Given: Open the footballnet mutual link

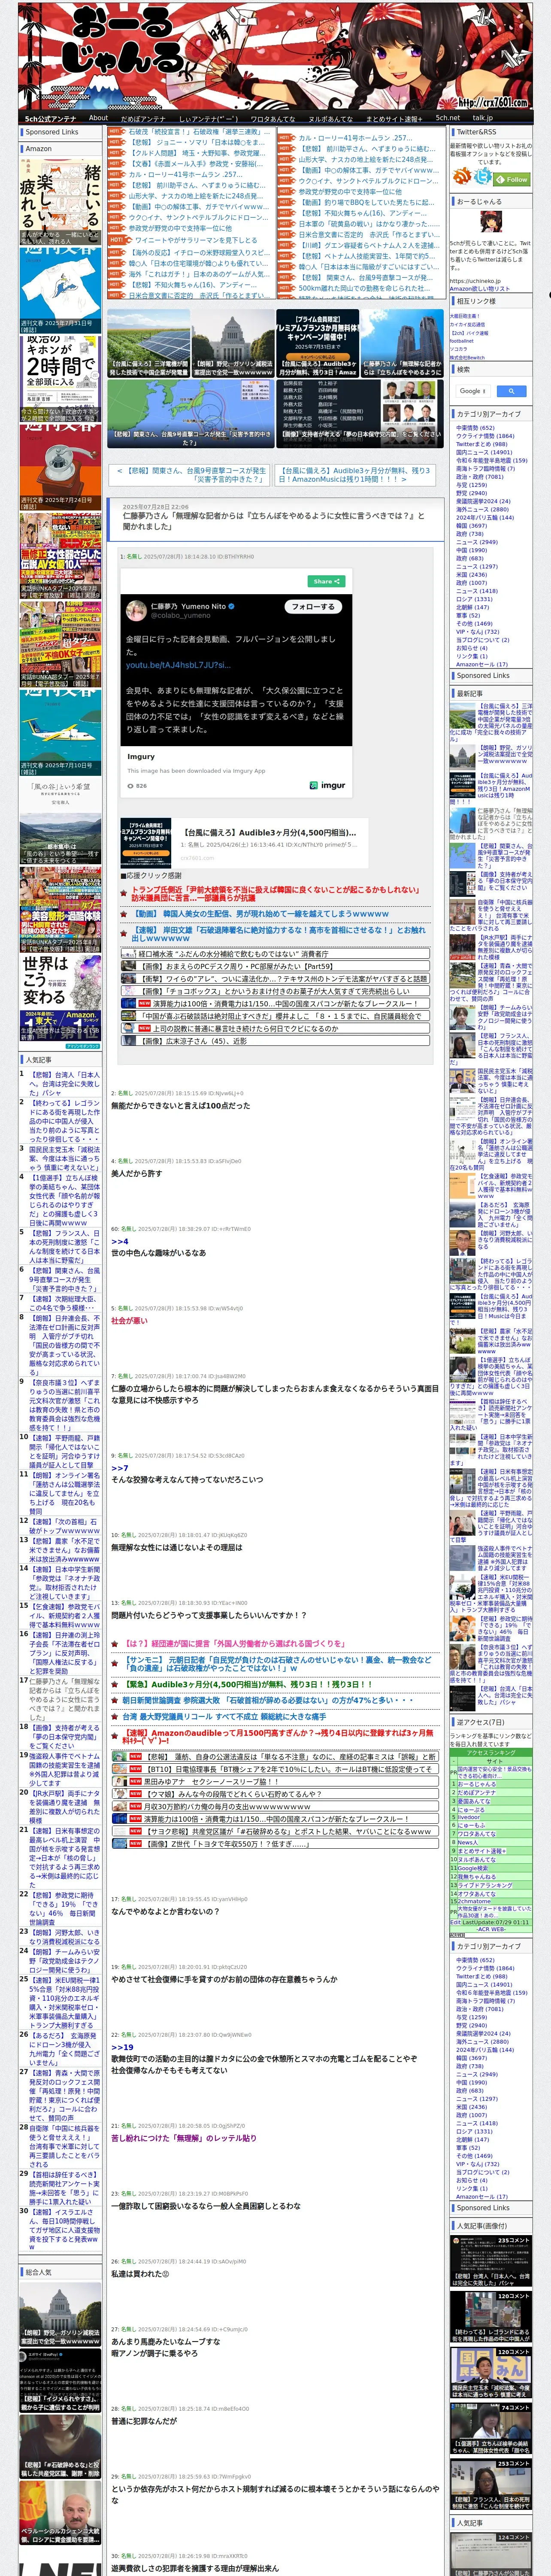Looking at the screenshot, I should coord(462,341).
